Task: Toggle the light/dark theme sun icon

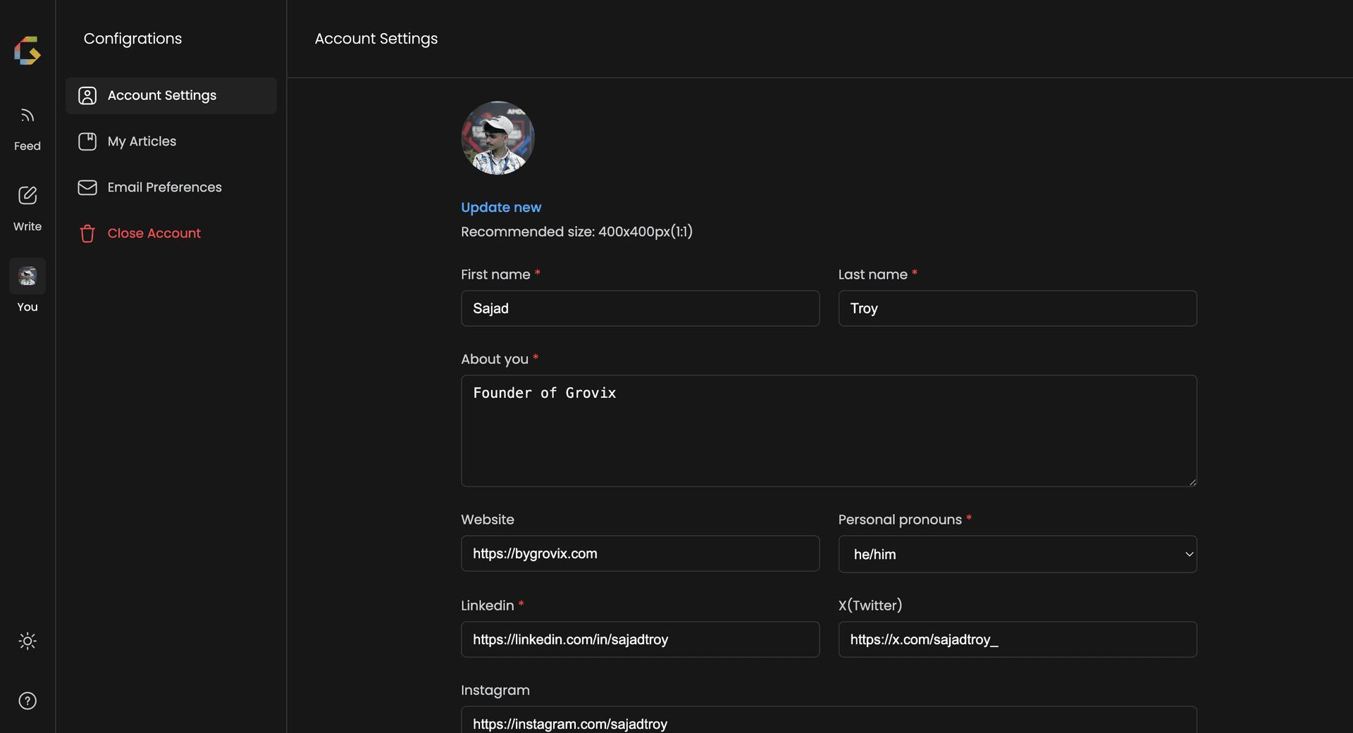Action: coord(27,641)
